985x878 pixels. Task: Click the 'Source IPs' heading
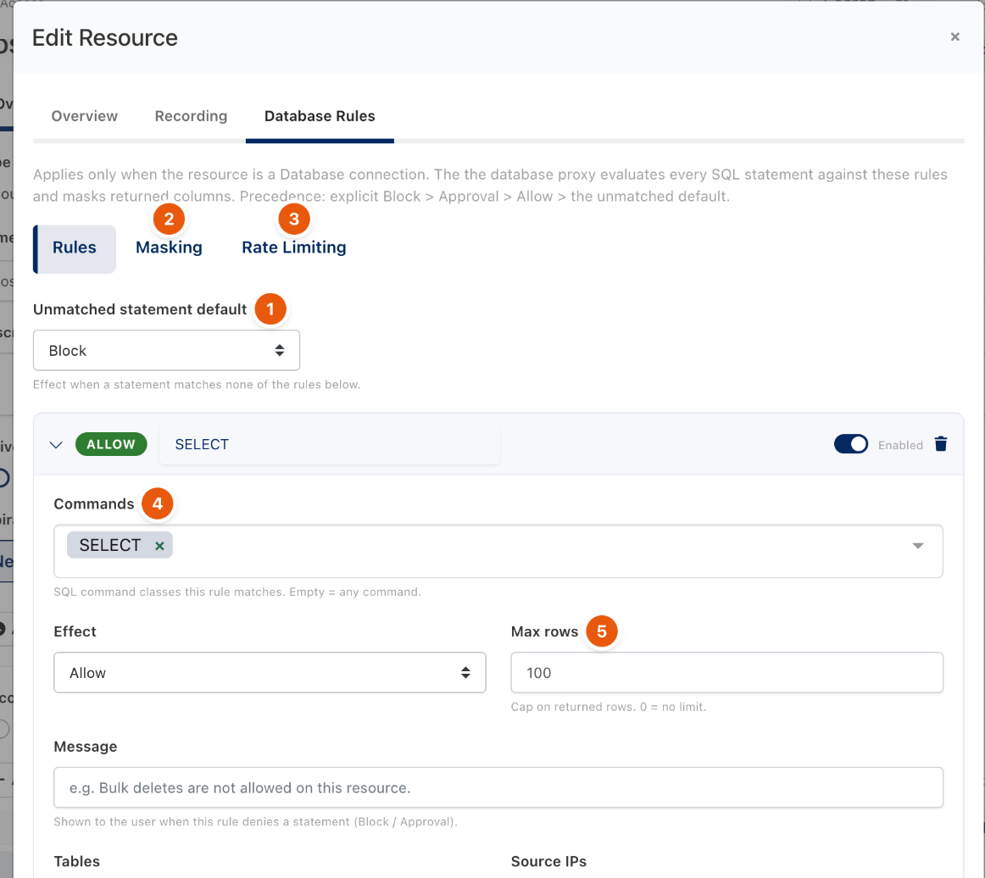pyautogui.click(x=548, y=862)
